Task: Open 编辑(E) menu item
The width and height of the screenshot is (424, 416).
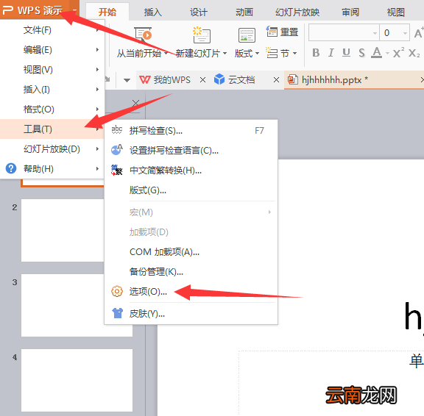Action: (x=52, y=50)
